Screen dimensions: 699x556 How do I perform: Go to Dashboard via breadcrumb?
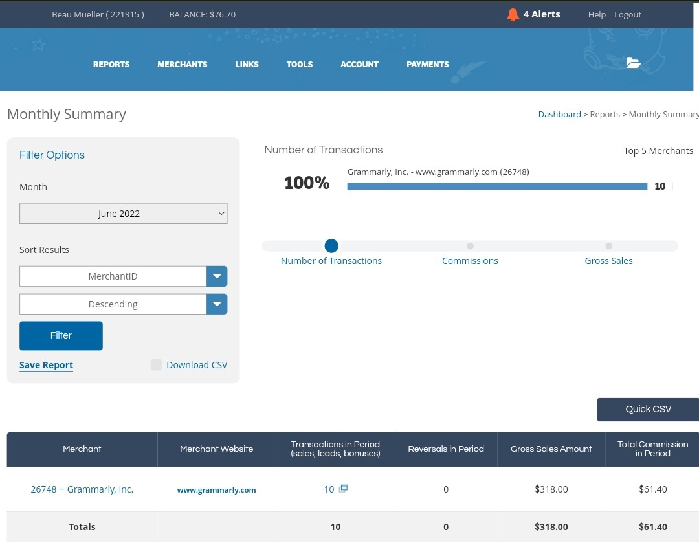tap(559, 114)
